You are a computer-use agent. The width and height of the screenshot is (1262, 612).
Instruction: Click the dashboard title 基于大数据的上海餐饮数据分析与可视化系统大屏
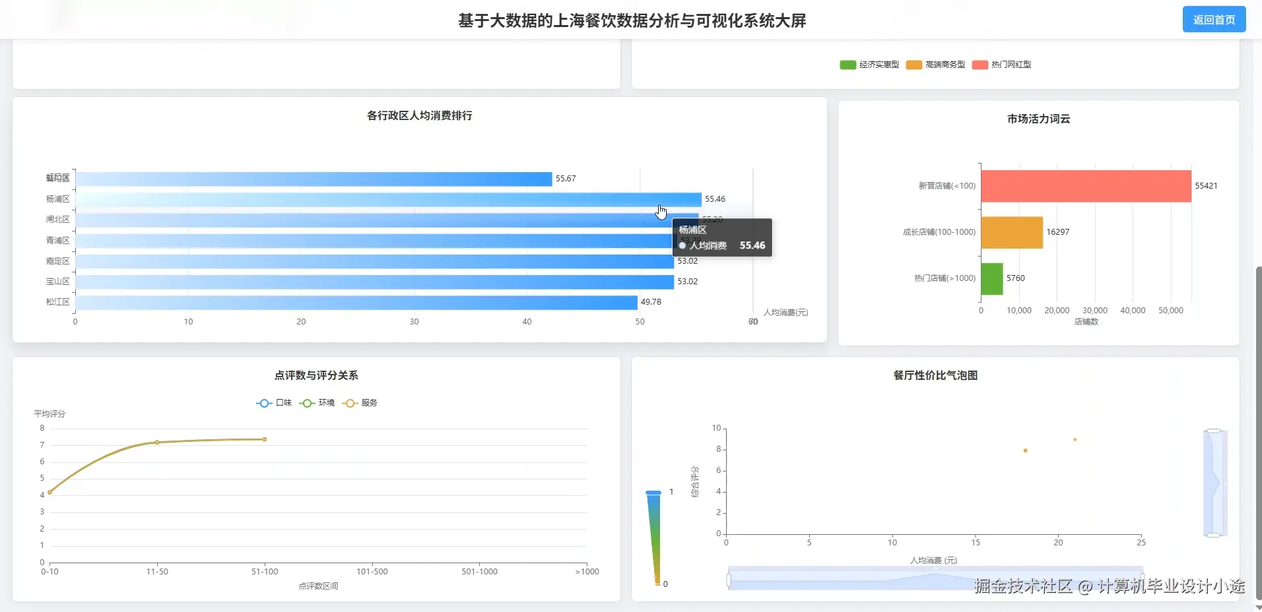click(632, 20)
